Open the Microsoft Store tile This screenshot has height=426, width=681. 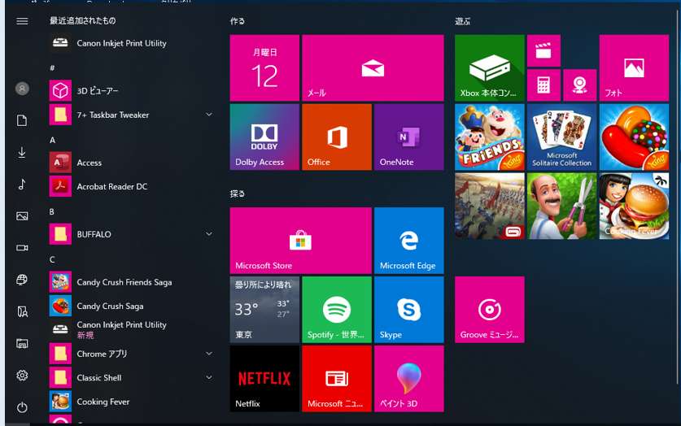tap(300, 241)
